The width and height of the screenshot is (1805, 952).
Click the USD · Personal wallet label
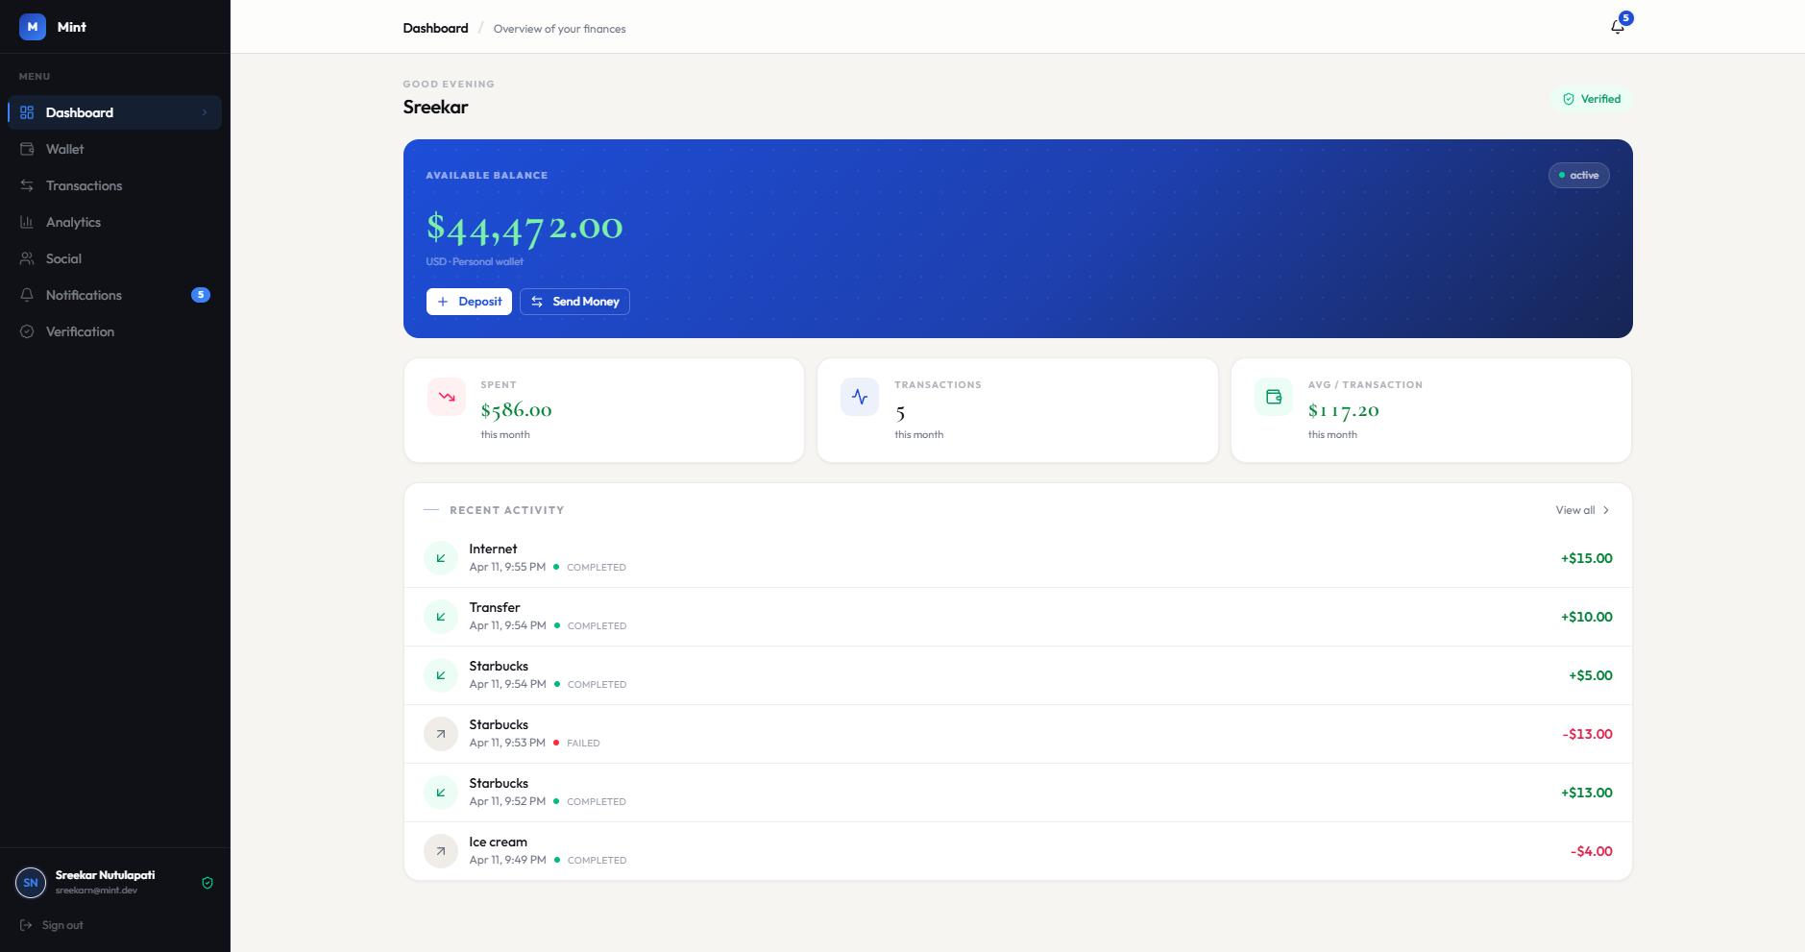pos(475,261)
